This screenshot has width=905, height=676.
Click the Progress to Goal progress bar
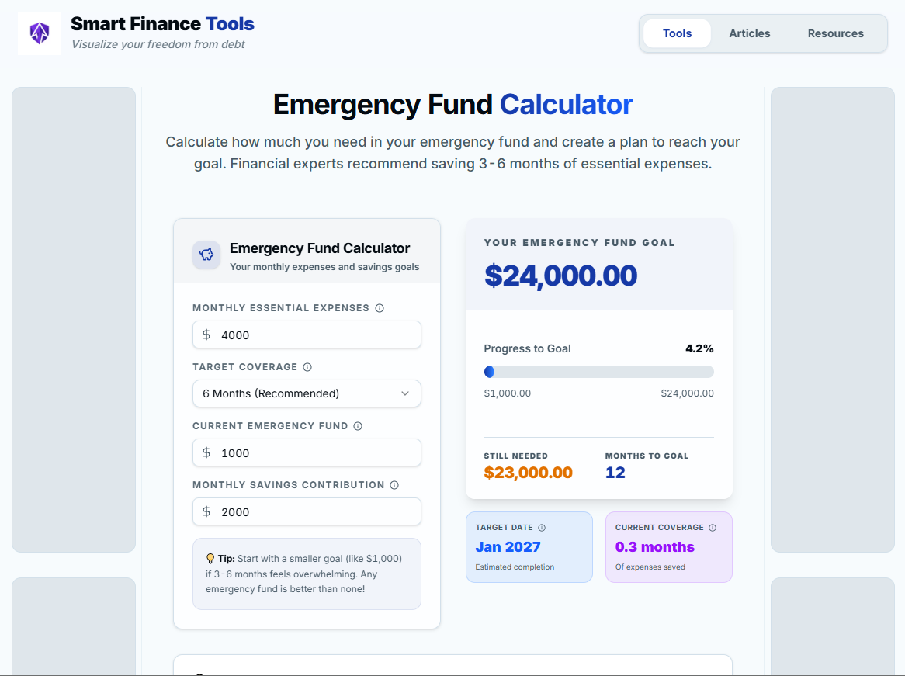click(598, 371)
